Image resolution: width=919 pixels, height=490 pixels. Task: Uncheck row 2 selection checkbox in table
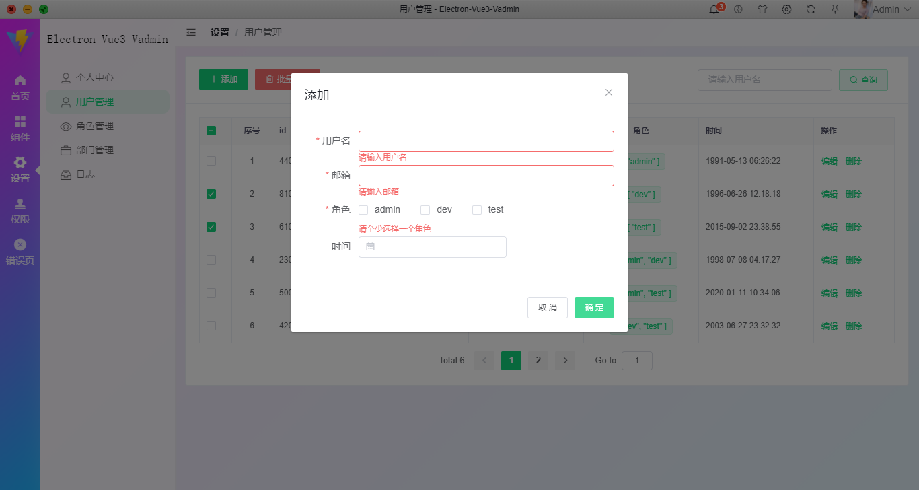(211, 194)
